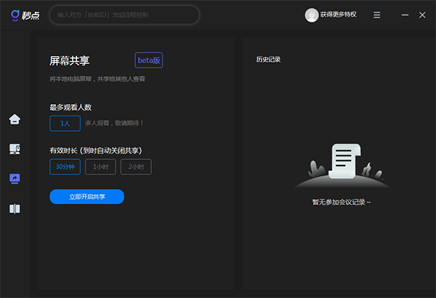
Task: Click the user avatar picture
Action: [x=312, y=15]
